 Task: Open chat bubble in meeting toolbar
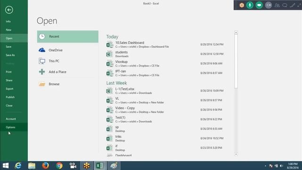(285, 5)
